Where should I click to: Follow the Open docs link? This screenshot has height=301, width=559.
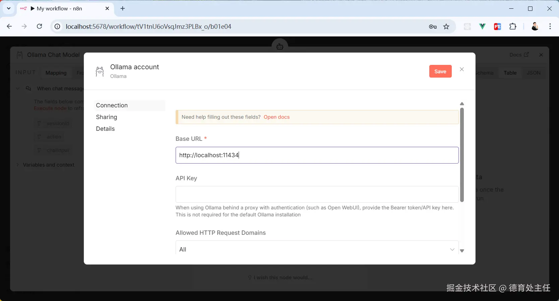[276, 117]
